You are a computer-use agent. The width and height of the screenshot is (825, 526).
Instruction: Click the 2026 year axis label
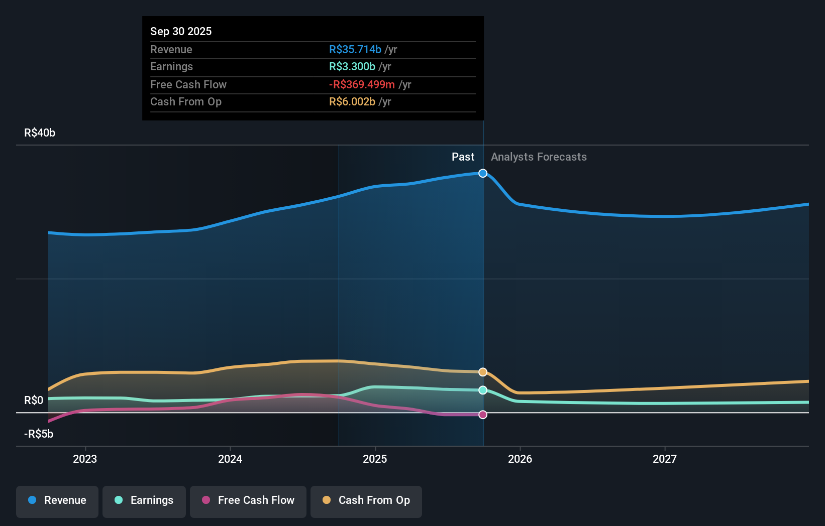(x=521, y=458)
